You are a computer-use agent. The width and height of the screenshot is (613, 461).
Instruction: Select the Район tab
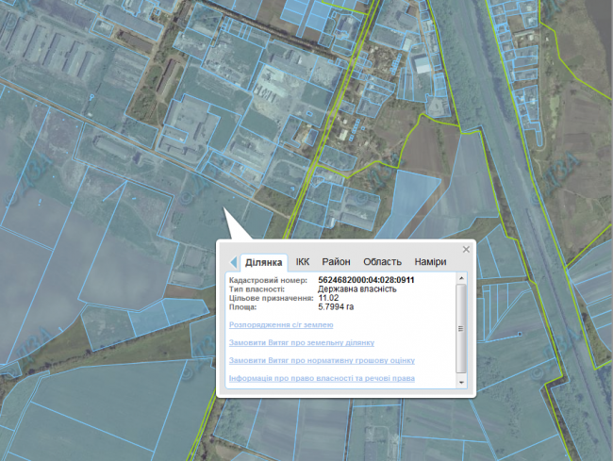pyautogui.click(x=336, y=262)
